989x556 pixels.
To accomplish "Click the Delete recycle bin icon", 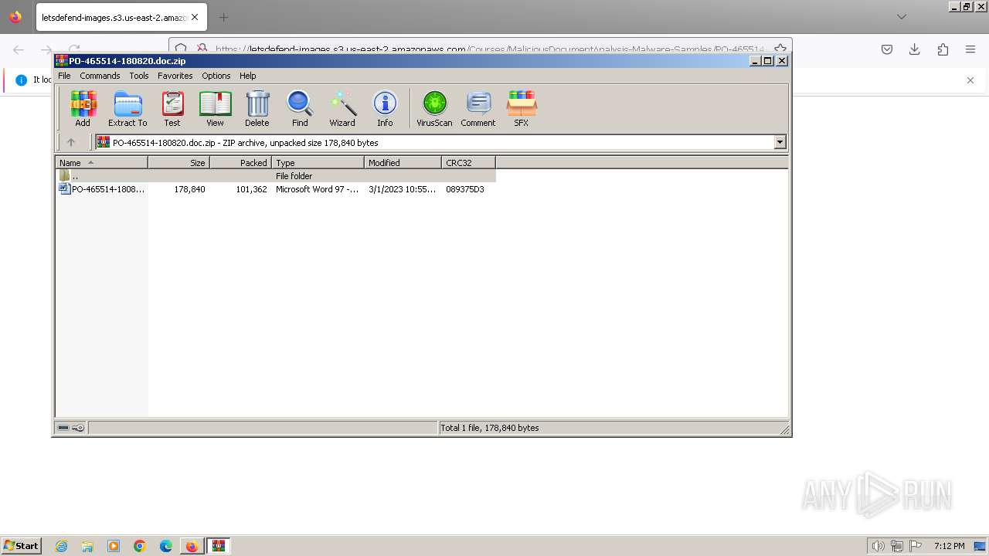I will [x=257, y=109].
